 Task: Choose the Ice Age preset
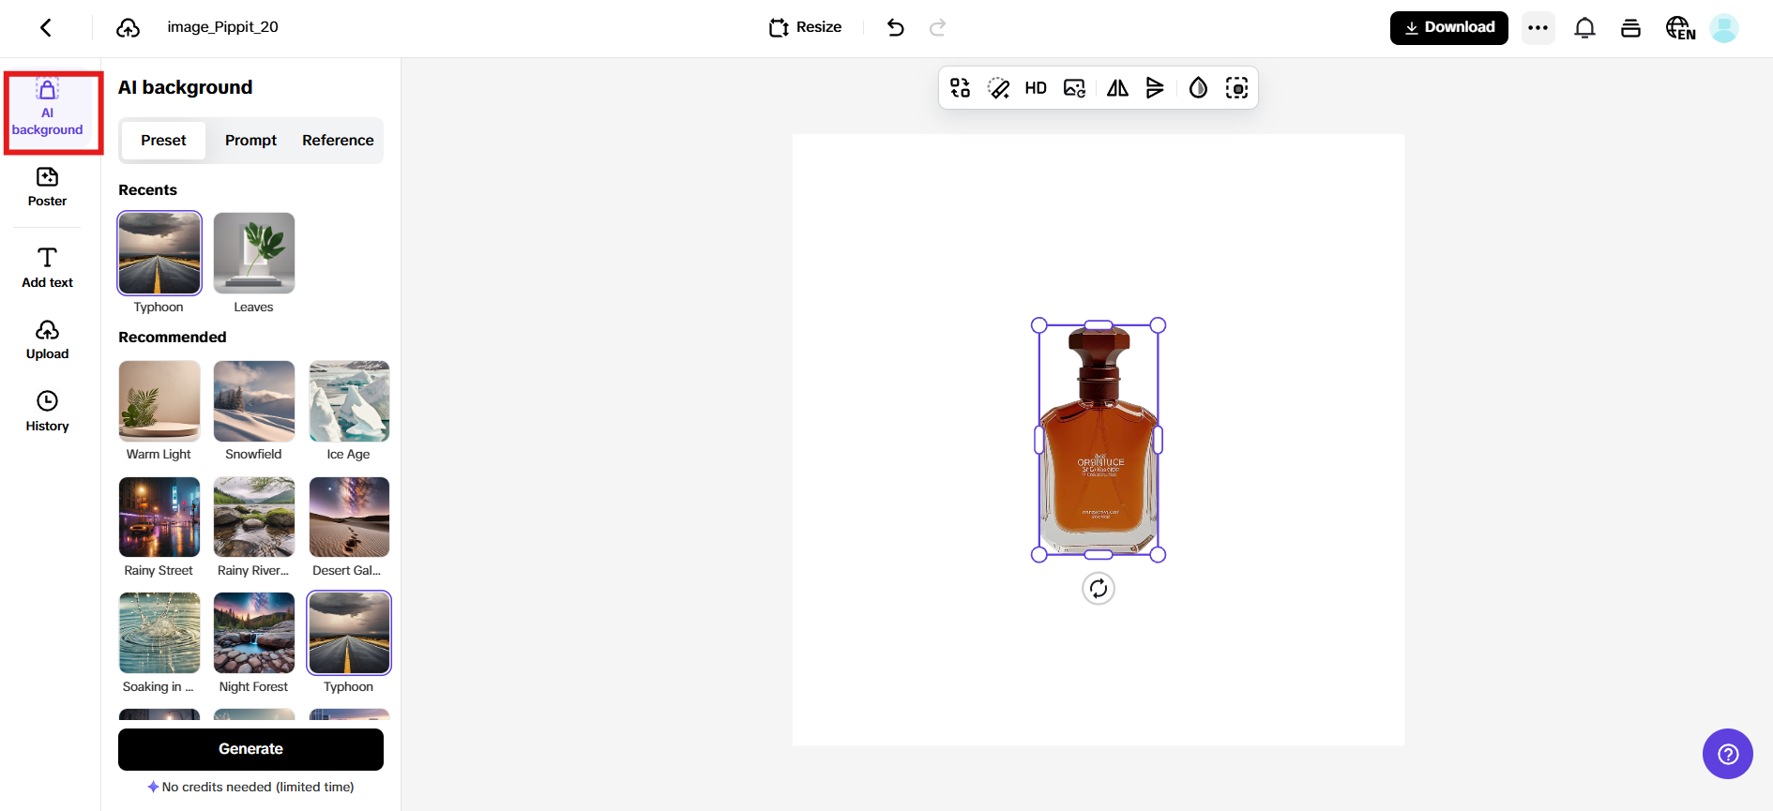point(349,401)
